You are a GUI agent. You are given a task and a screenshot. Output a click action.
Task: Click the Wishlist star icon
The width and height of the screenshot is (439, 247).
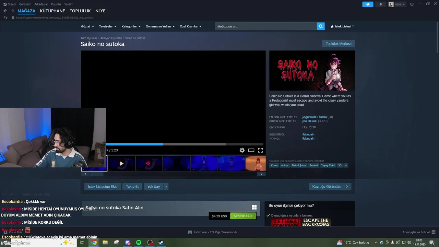click(332, 26)
